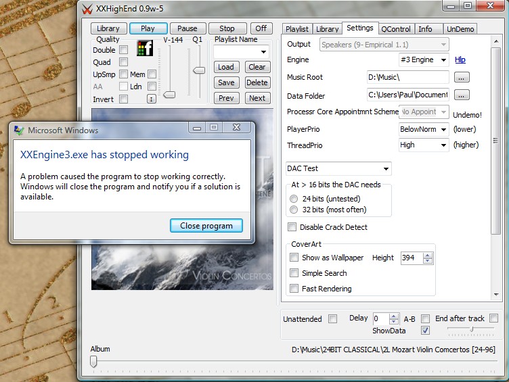Screen dimensions: 509x382
Task: Click the settings panel scroll up arrow
Action: pyautogui.click(x=496, y=41)
